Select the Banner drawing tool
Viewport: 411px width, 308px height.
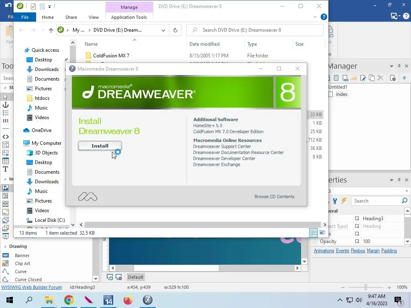click(x=22, y=255)
